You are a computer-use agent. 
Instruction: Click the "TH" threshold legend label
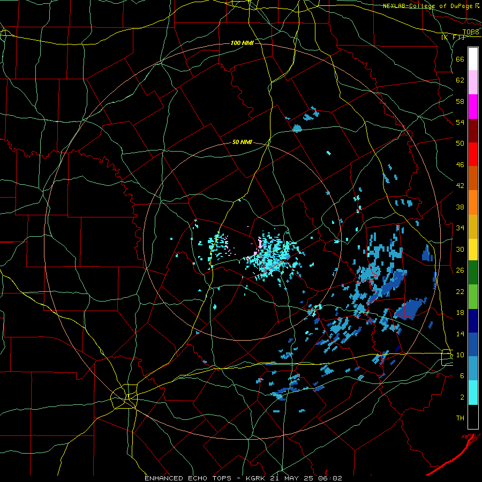460,418
